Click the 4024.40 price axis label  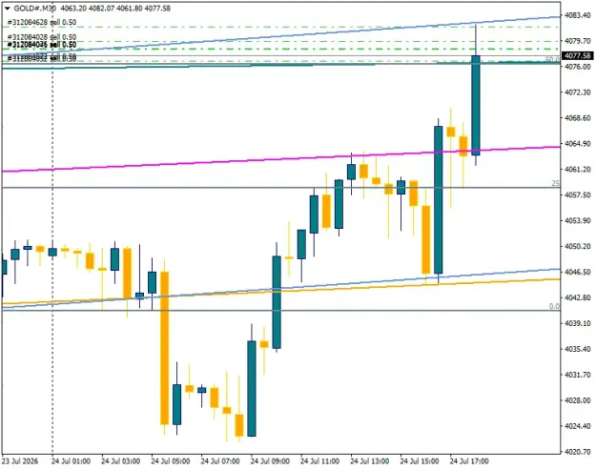577,426
